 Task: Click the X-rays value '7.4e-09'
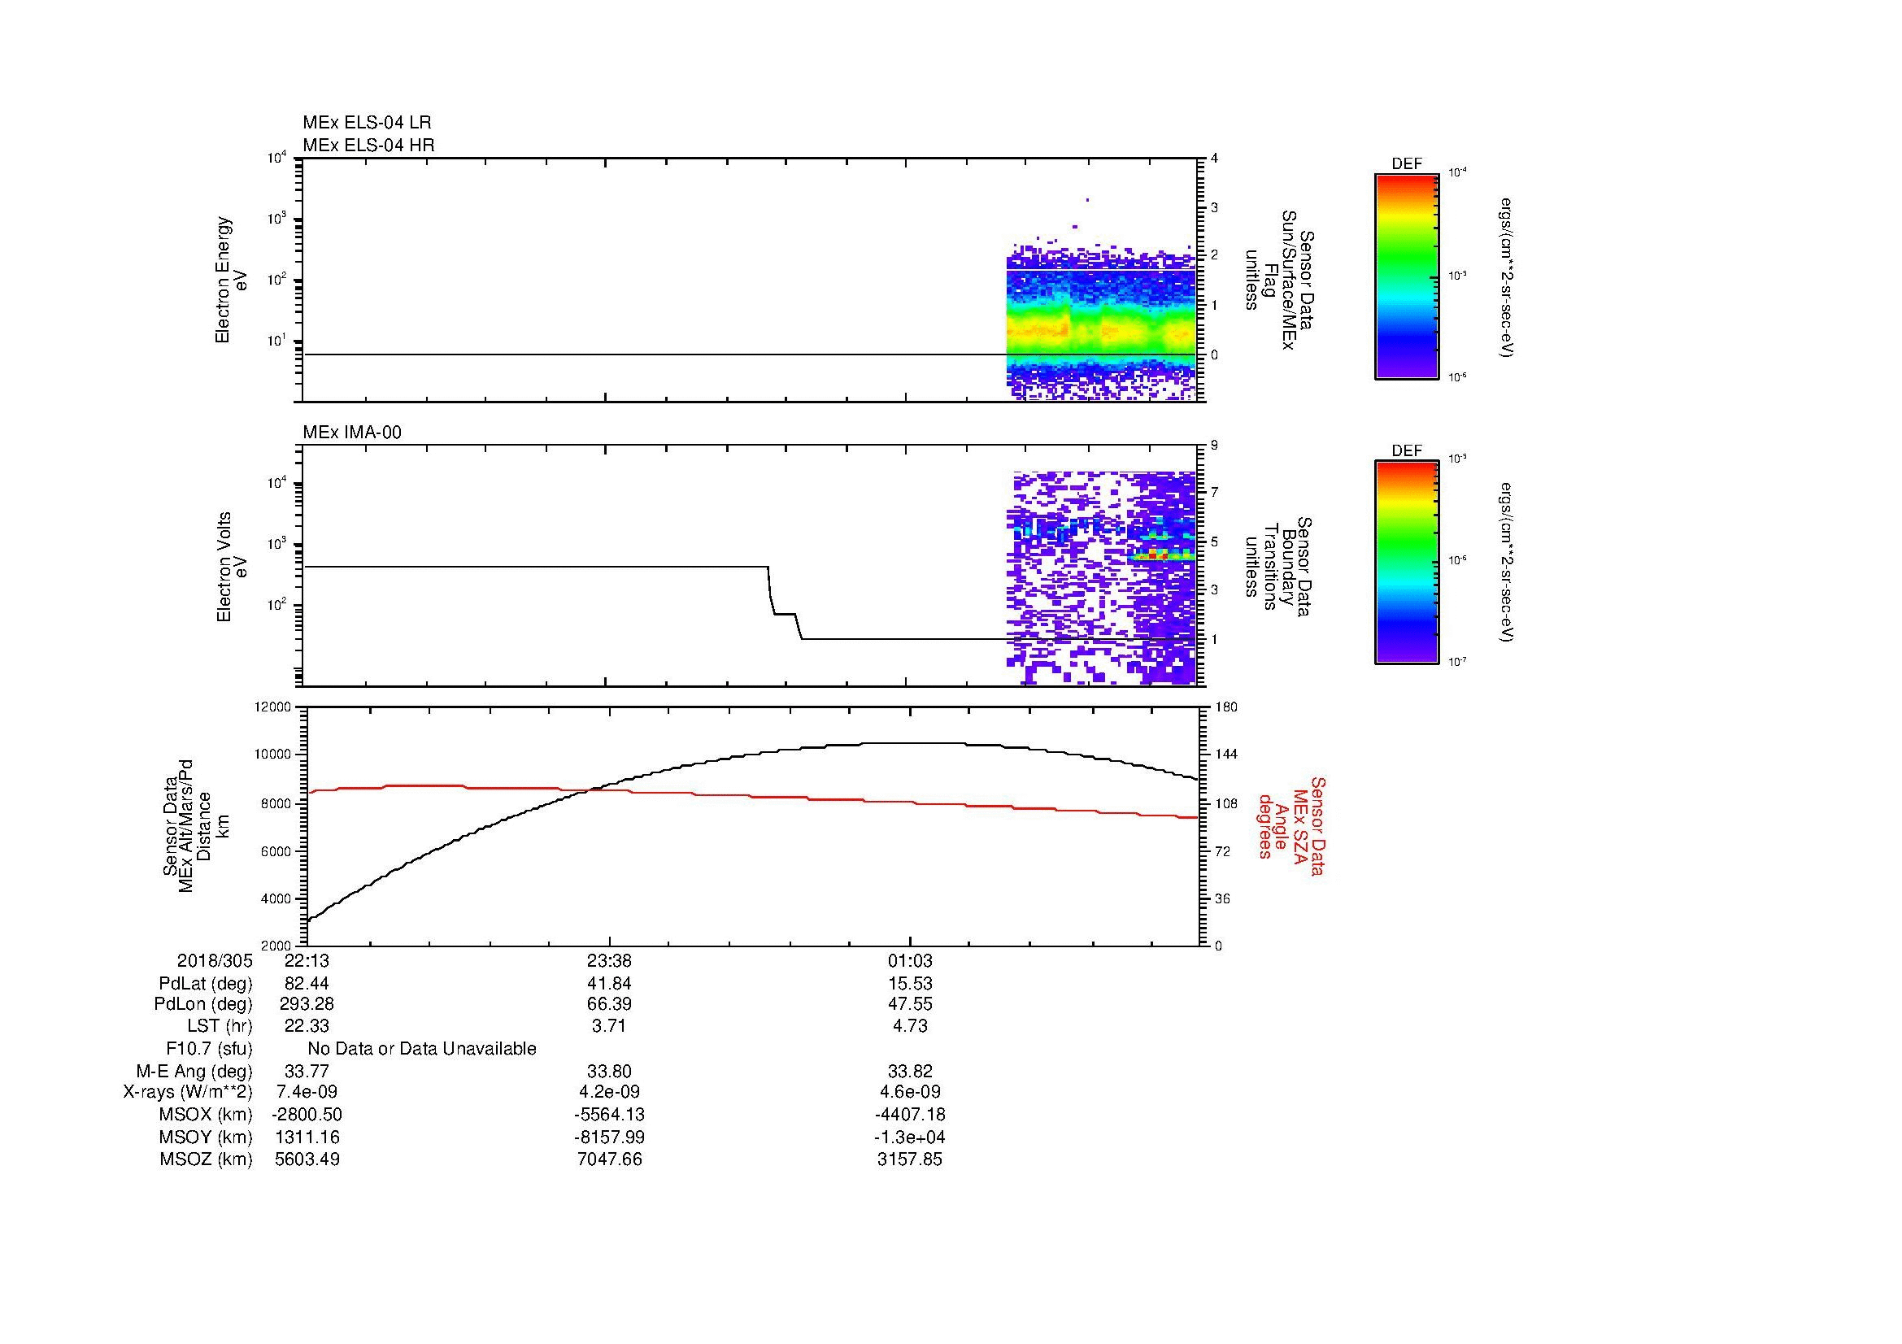coord(307,1093)
